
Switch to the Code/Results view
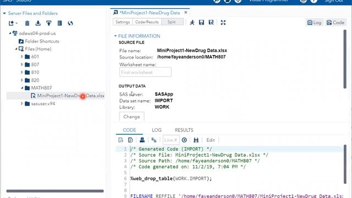click(x=147, y=22)
